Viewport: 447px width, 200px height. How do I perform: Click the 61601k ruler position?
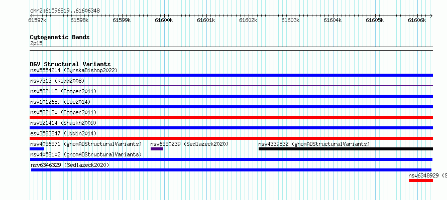[206, 20]
